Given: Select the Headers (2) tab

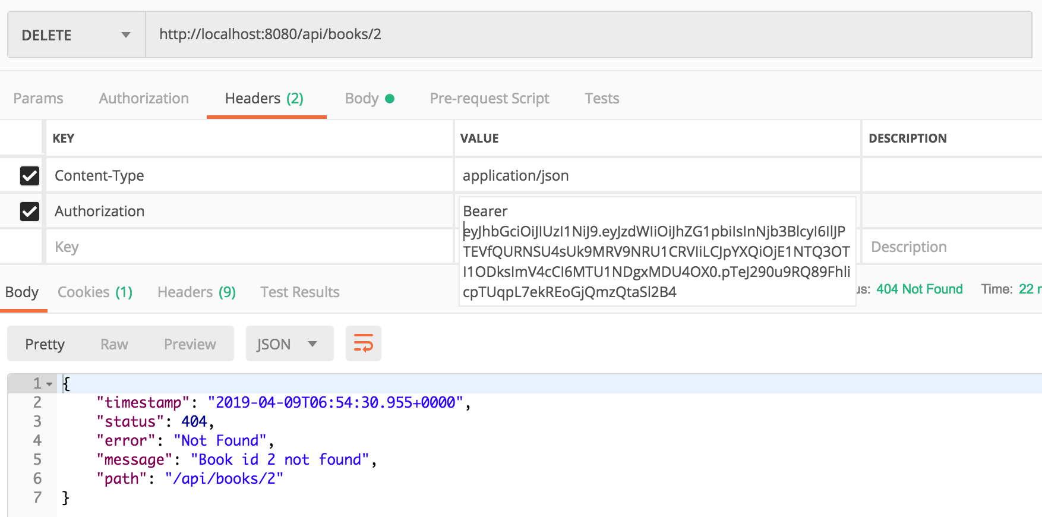Looking at the screenshot, I should (x=264, y=98).
